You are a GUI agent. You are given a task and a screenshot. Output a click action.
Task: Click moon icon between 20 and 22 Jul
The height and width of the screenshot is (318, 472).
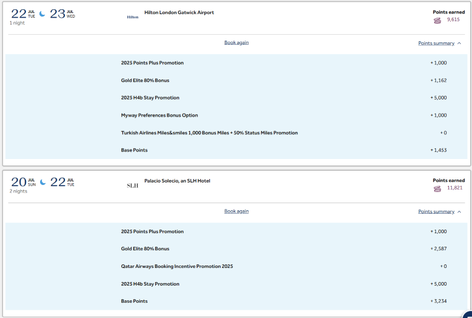(42, 182)
